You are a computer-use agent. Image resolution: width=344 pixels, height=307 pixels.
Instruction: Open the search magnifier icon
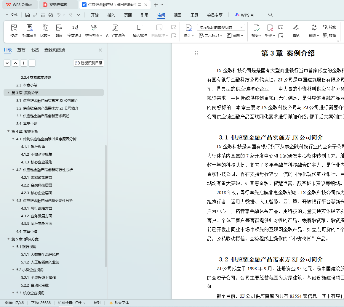[x=271, y=15]
